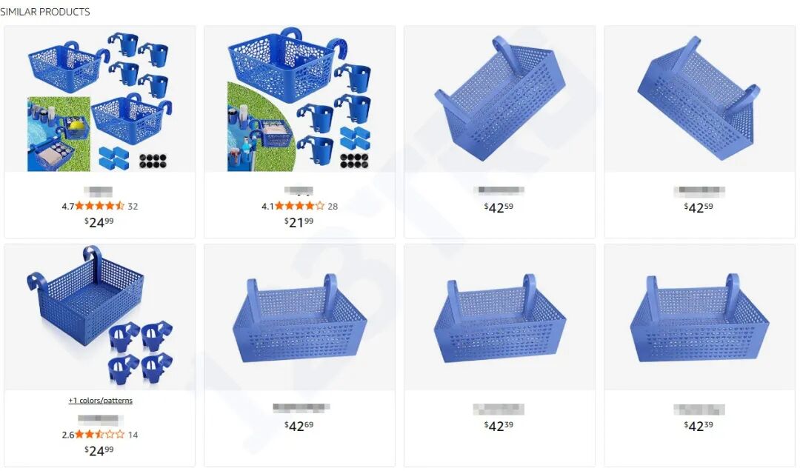Screen dimensions: 800x471
Task: Open the 32 reviews count
Action: (133, 206)
